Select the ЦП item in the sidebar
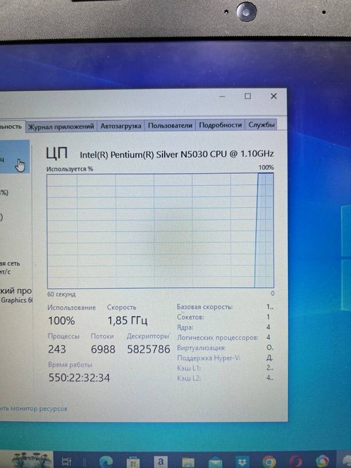 (x=14, y=156)
